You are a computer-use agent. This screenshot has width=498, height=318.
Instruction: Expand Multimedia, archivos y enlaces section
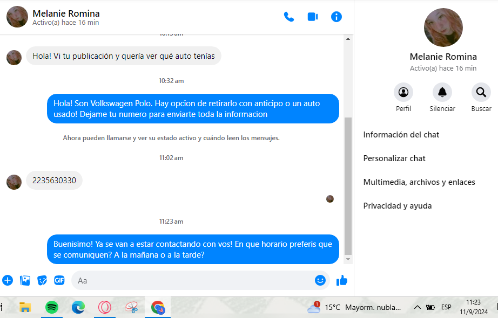pyautogui.click(x=419, y=182)
